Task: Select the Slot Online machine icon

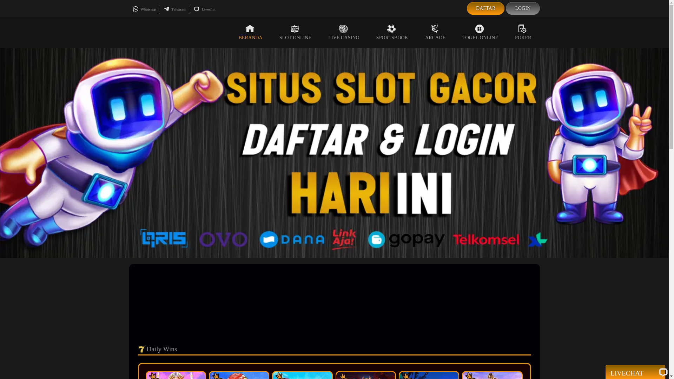Action: tap(295, 29)
